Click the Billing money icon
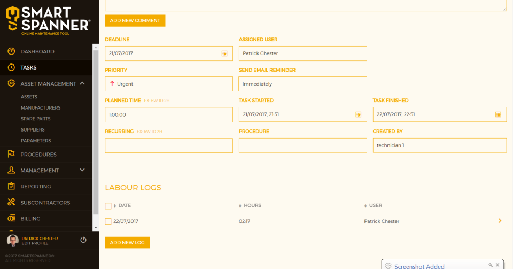Image resolution: width=513 pixels, height=269 pixels. click(11, 218)
